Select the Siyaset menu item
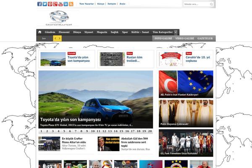Image resolution: width=252 pixels, height=168 pixels. (x=89, y=32)
